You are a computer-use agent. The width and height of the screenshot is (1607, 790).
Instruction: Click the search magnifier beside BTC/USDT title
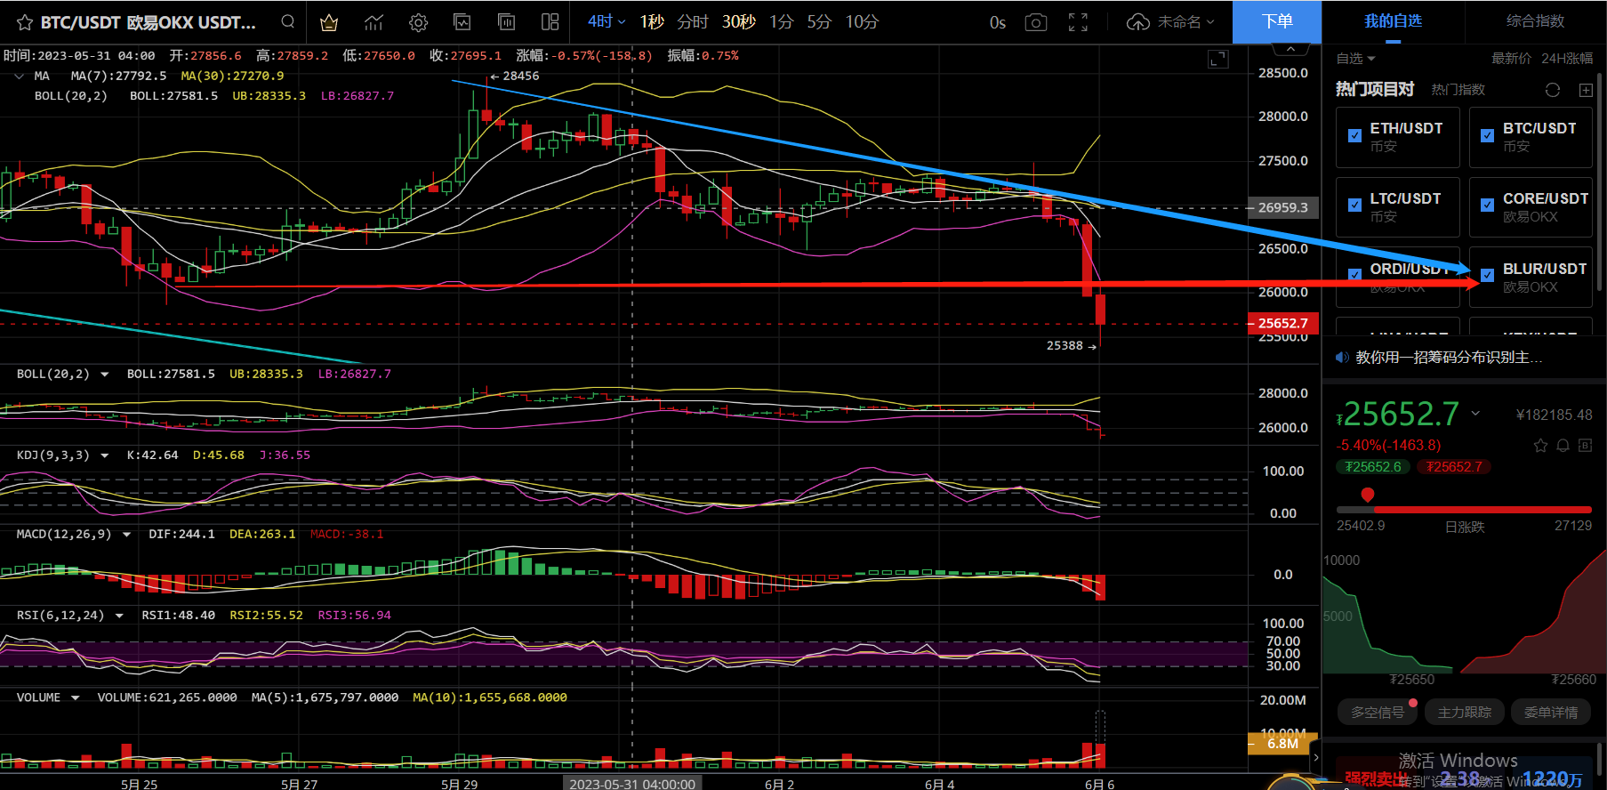287,21
